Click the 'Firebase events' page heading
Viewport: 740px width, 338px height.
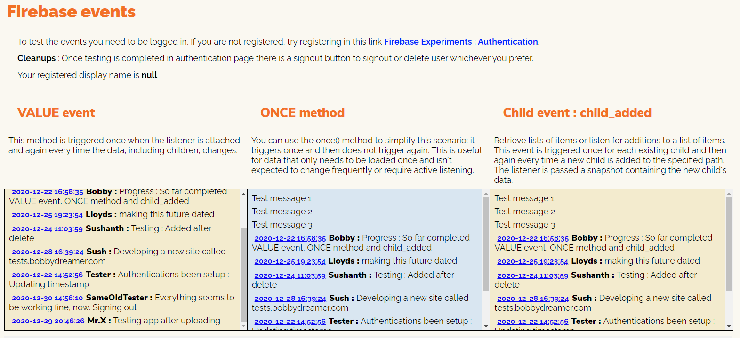(71, 12)
